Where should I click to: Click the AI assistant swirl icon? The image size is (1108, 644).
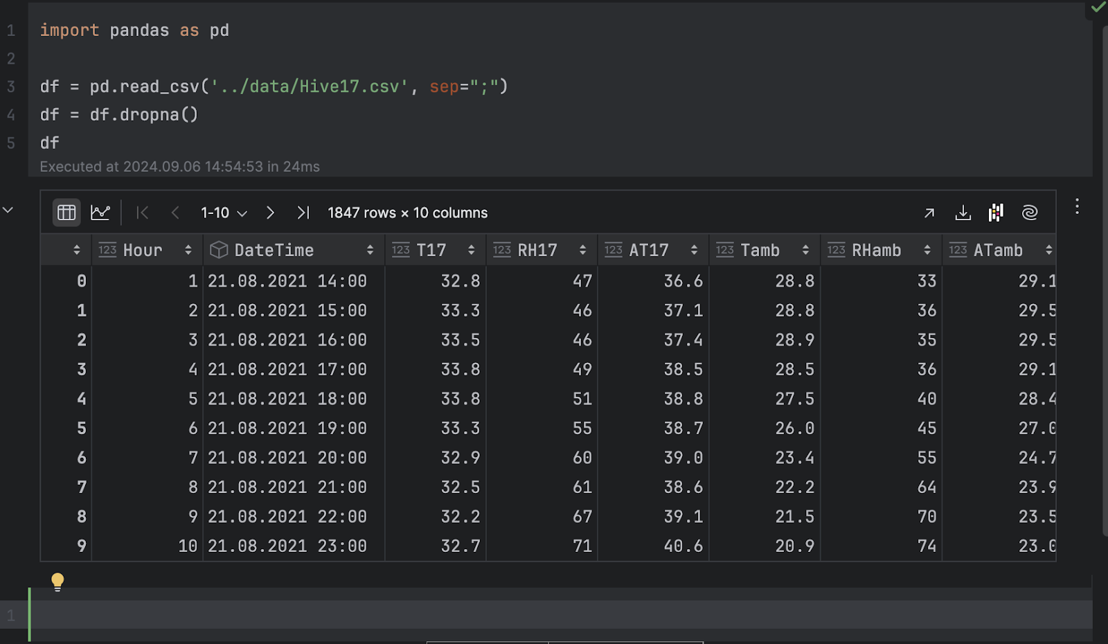tap(1030, 213)
